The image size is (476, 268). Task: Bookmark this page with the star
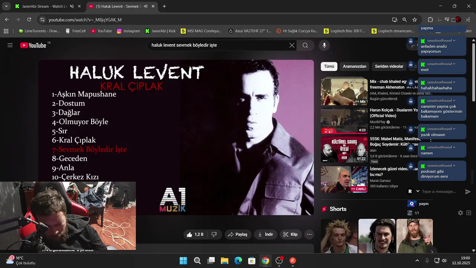click(x=415, y=19)
